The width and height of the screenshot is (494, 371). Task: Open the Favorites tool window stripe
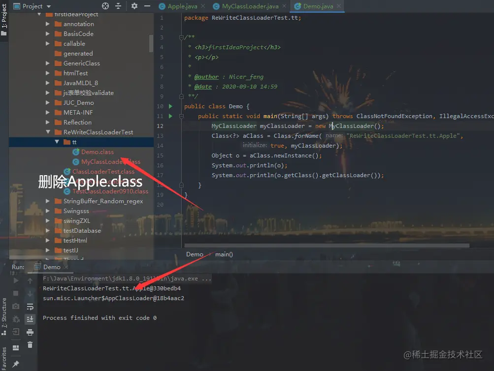click(x=4, y=358)
